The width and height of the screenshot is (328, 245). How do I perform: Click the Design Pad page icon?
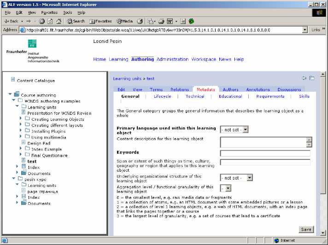point(23,143)
